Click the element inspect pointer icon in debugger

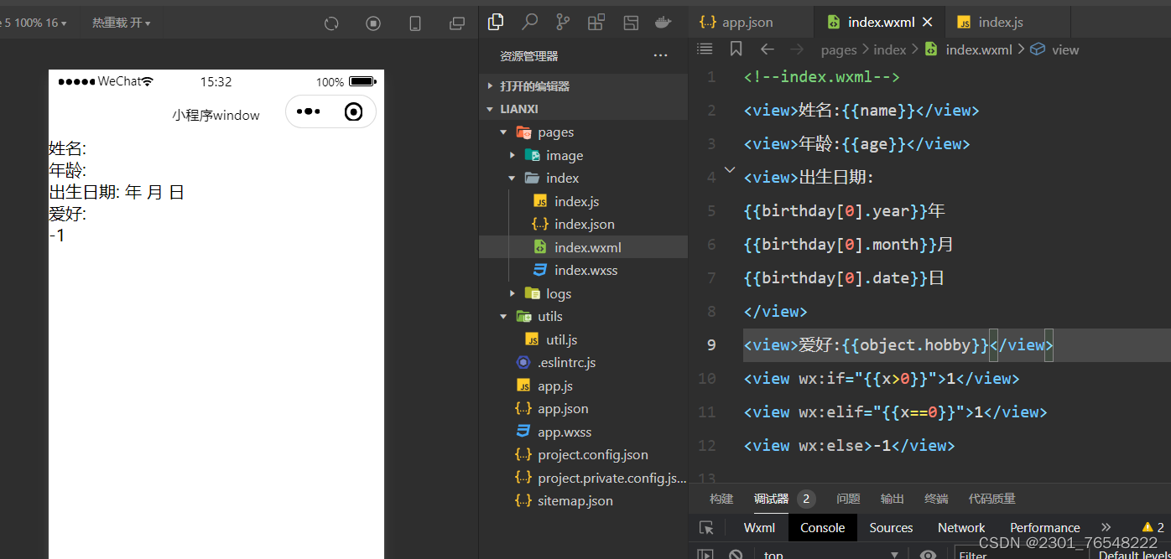click(706, 528)
